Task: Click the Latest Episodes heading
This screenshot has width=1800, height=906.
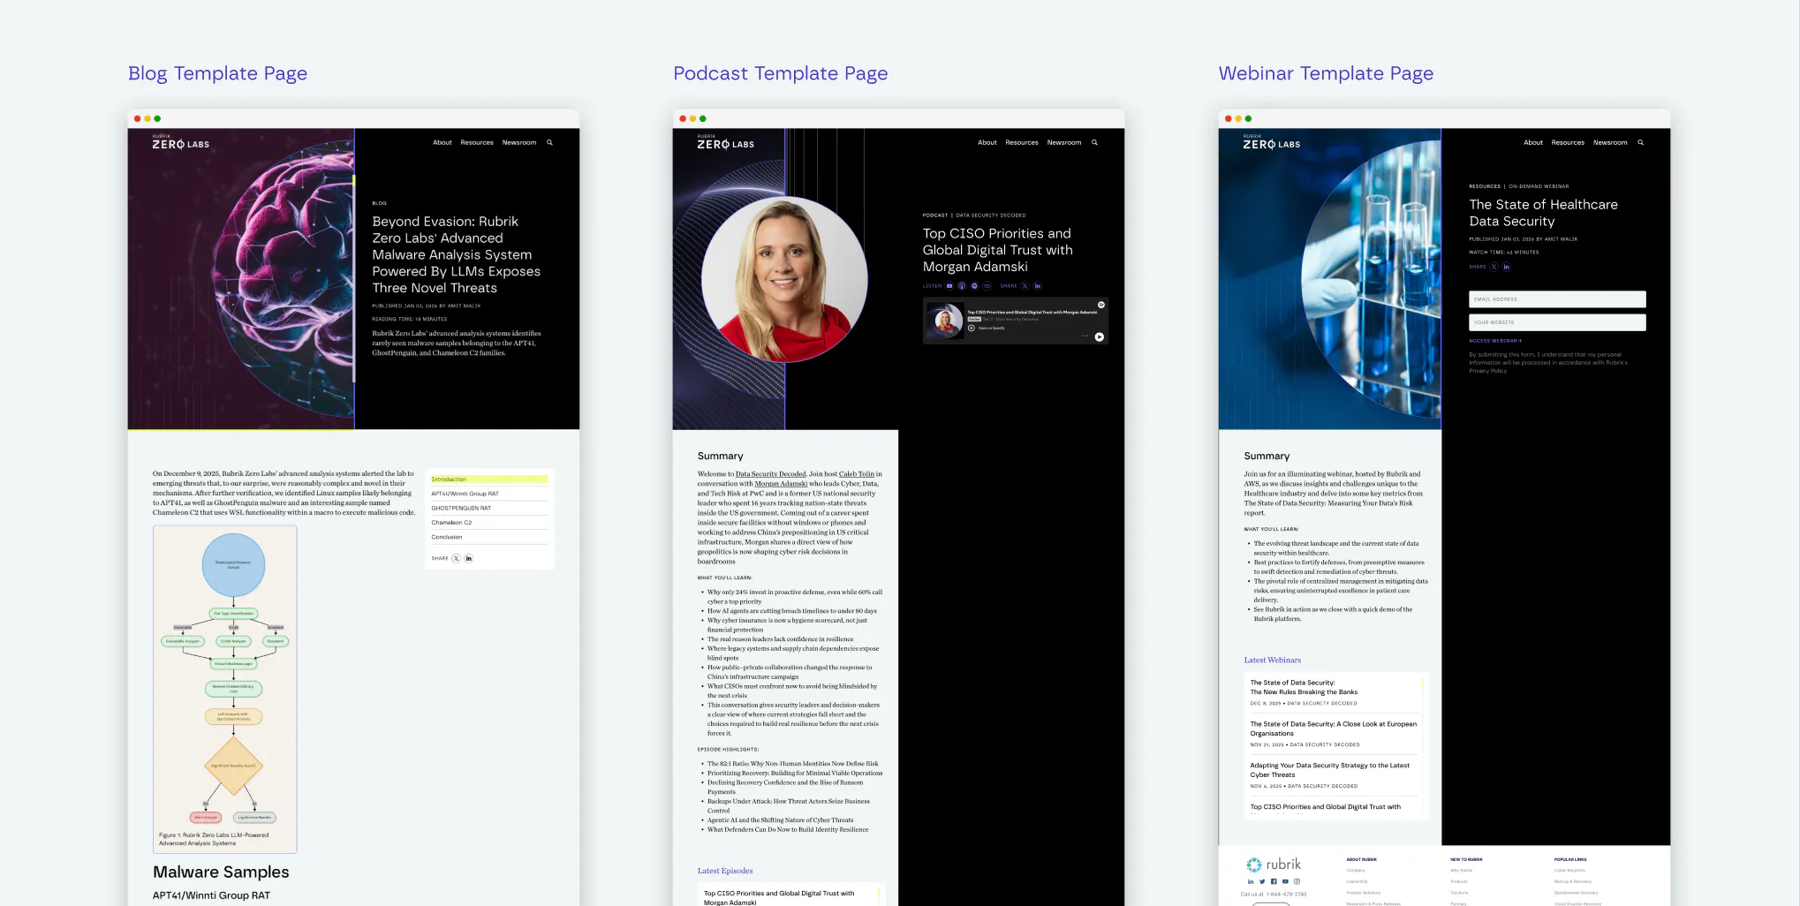Action: tap(725, 871)
